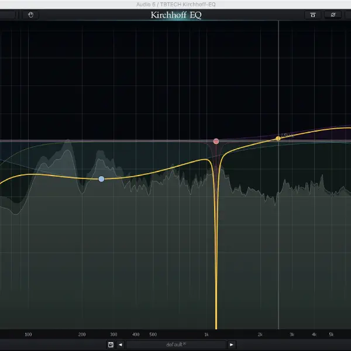Click the 400 frequency label
The width and height of the screenshot is (351, 351).
tap(136, 335)
